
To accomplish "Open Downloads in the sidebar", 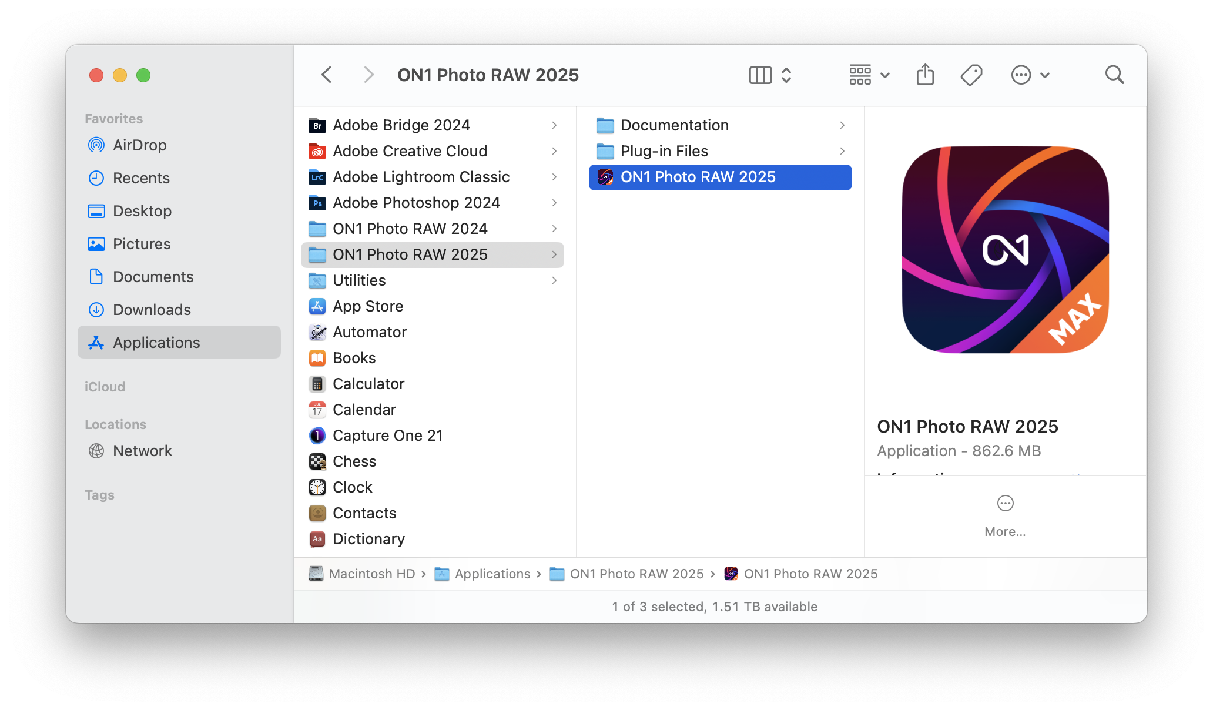I will (x=152, y=310).
